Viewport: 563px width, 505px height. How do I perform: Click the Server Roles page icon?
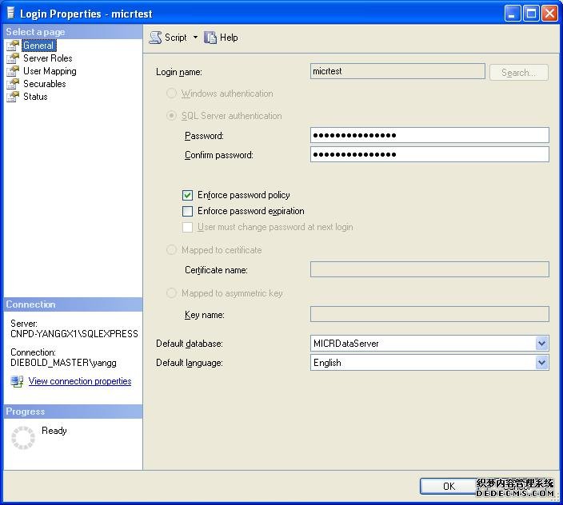click(12, 58)
